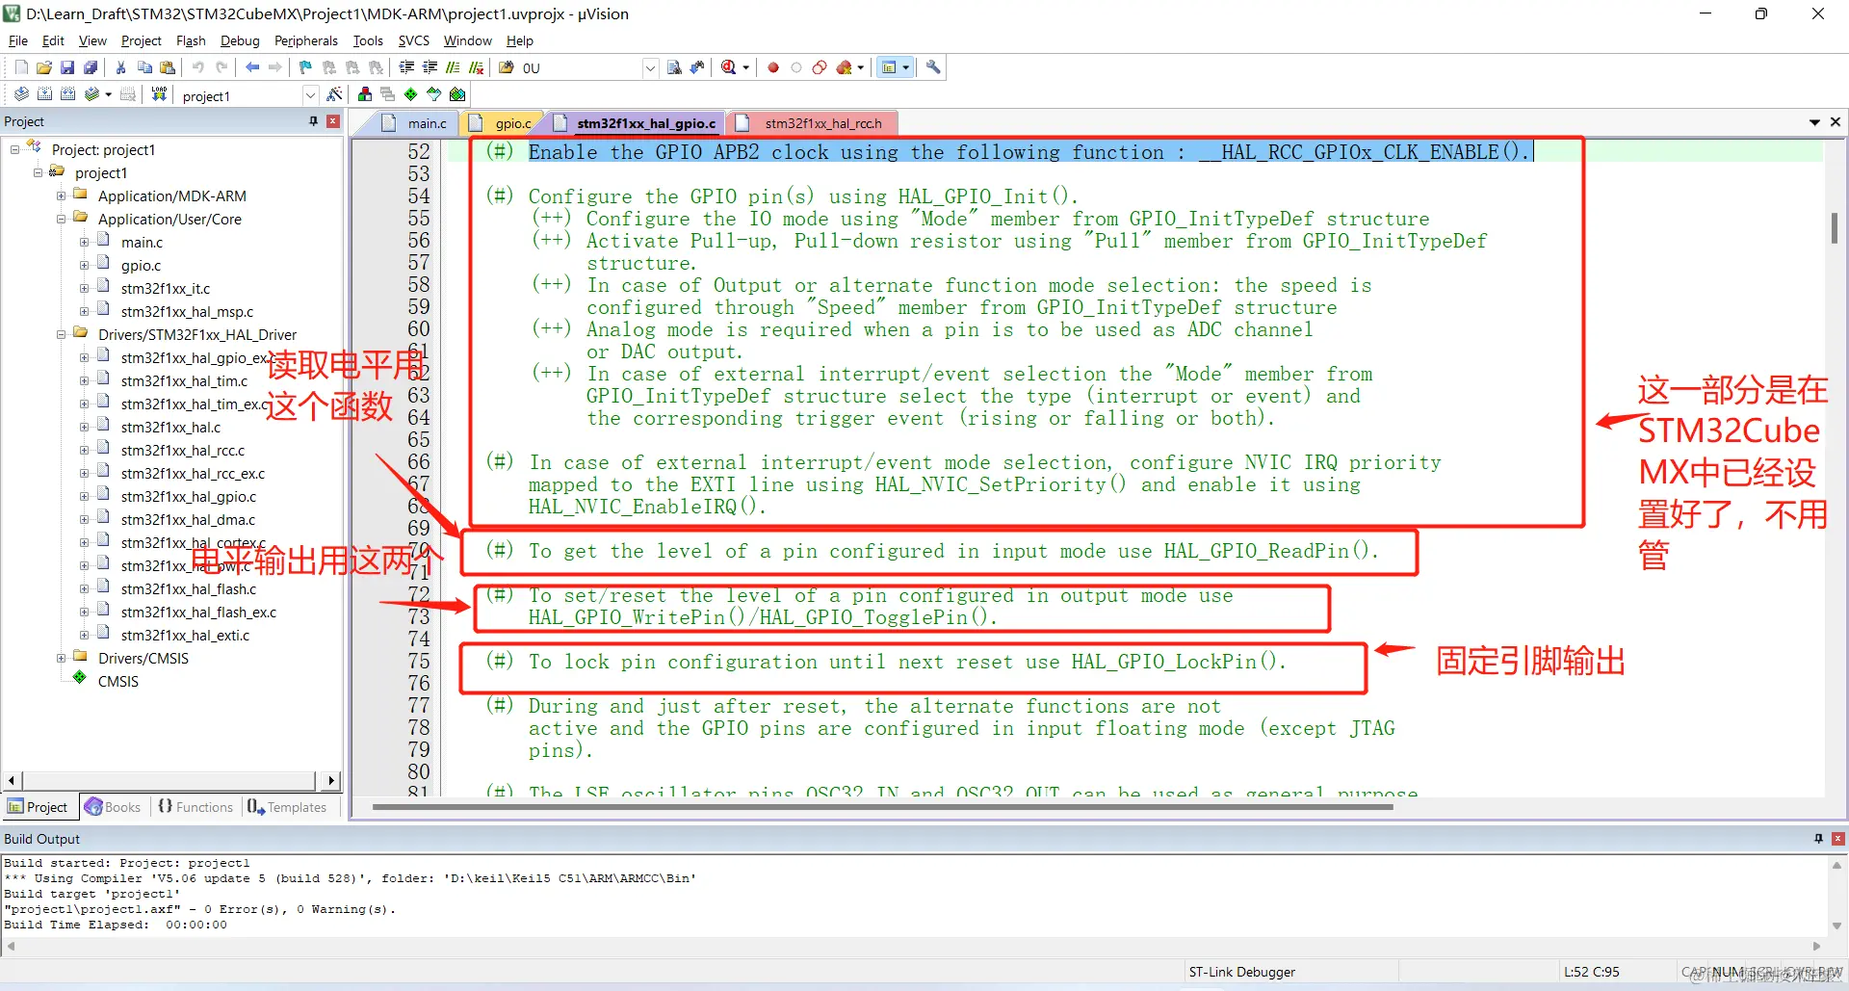
Task: Cut the selection with the scissors icon
Action: tap(121, 67)
